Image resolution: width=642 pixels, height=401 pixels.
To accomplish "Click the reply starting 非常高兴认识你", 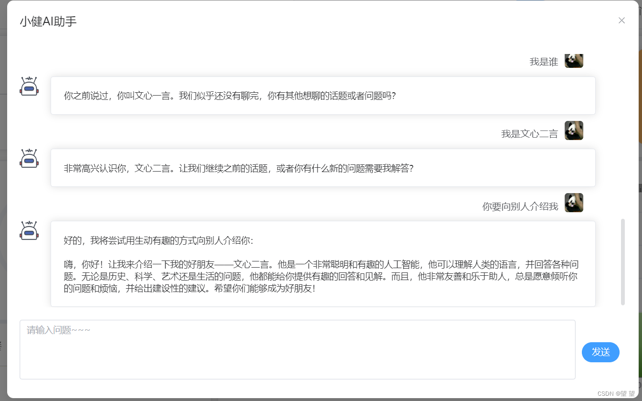I will (x=323, y=168).
